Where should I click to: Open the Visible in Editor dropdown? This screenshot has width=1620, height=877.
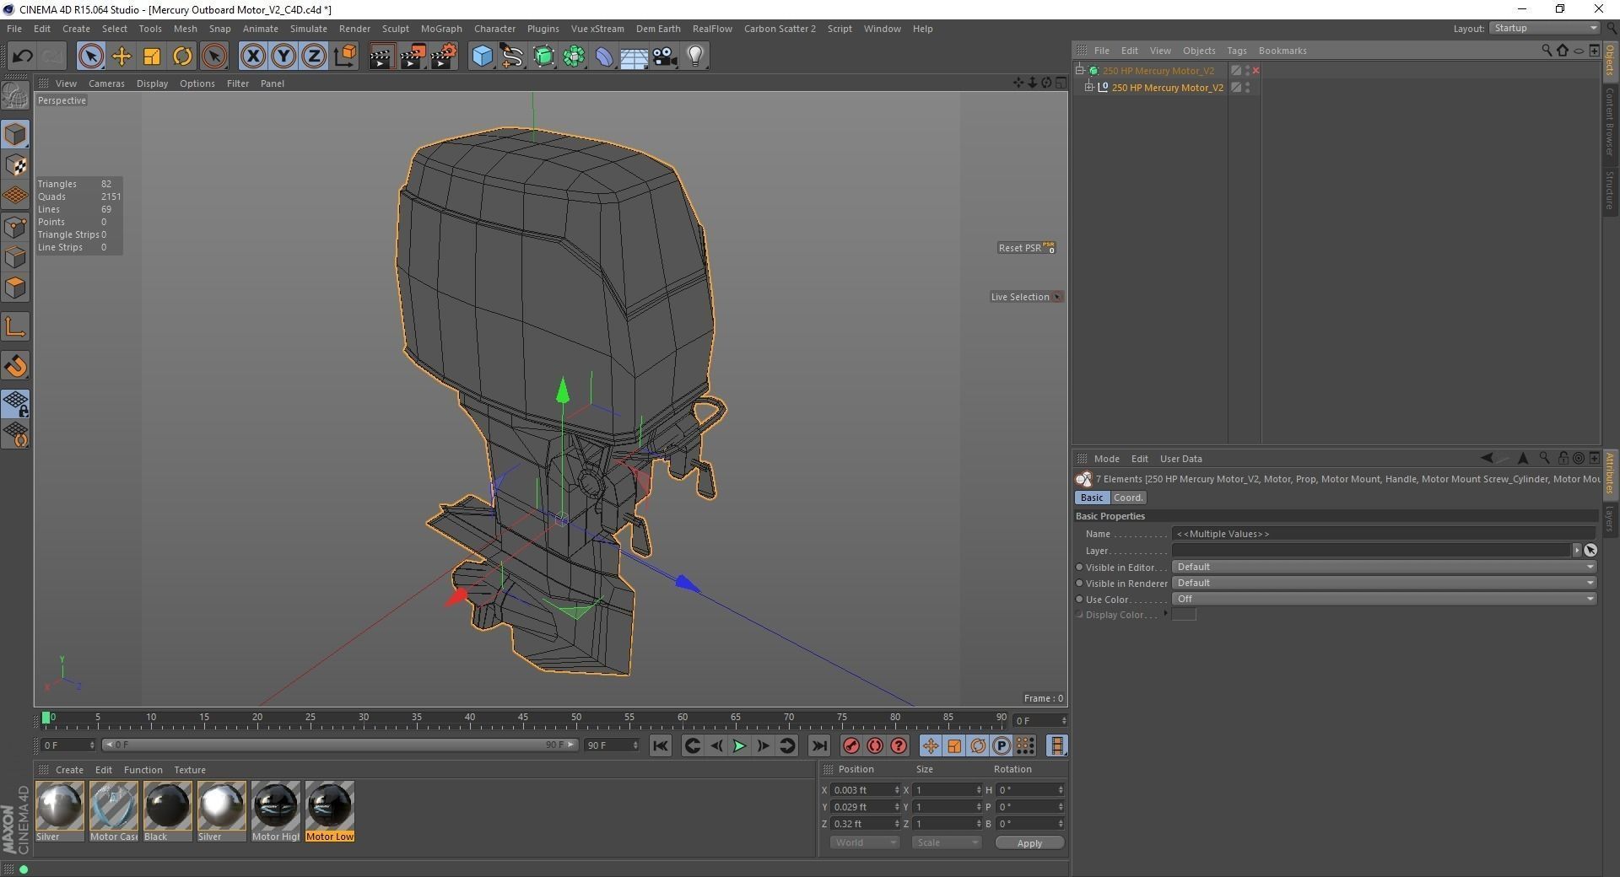click(x=1384, y=567)
